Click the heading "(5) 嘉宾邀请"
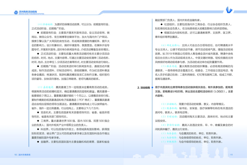This screenshot has height=165, width=247. [46, 87]
